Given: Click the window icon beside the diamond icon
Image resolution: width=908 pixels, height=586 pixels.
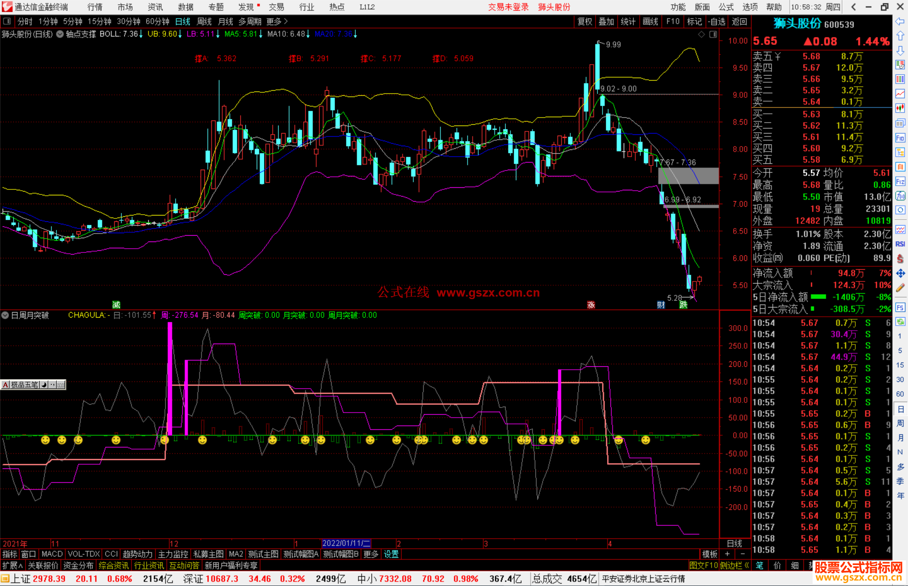Looking at the screenshot, I should (x=713, y=34).
